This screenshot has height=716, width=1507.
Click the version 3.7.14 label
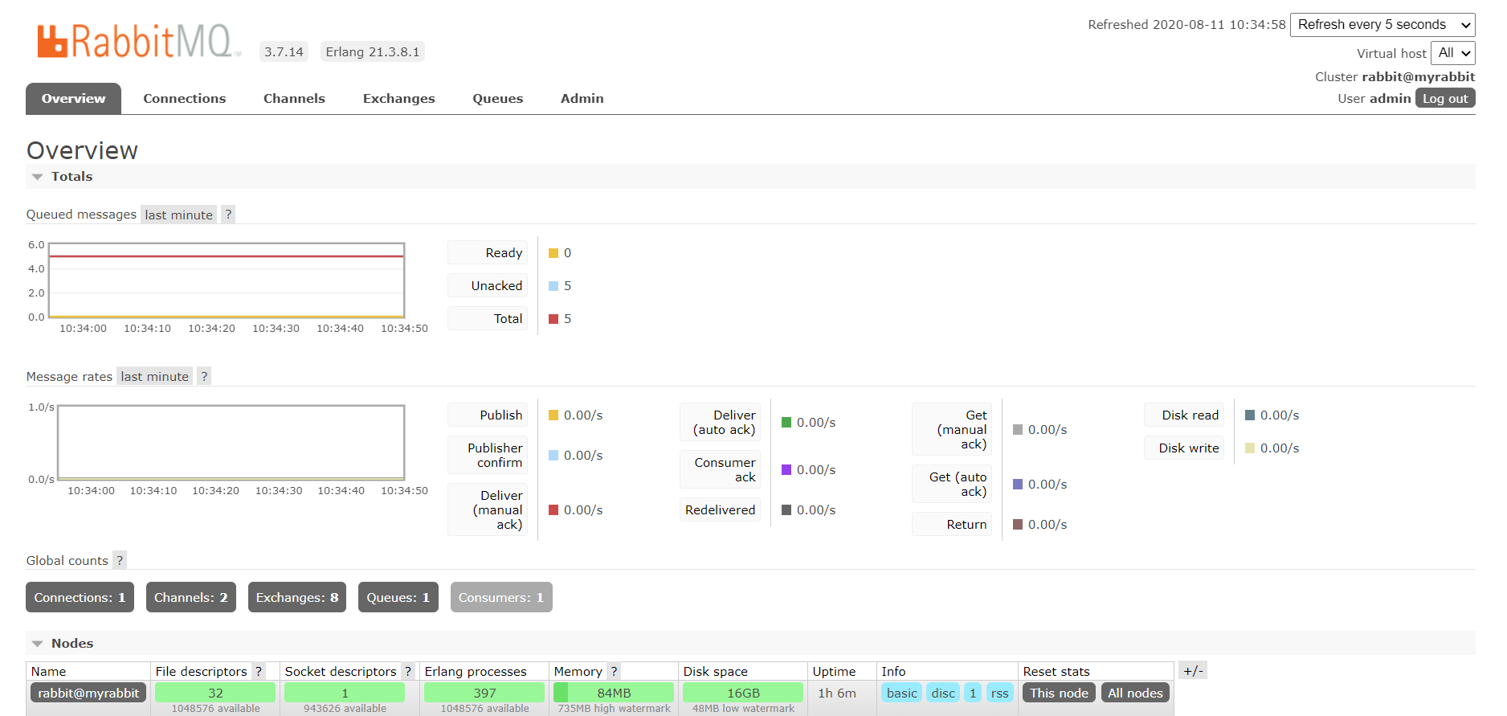[284, 52]
